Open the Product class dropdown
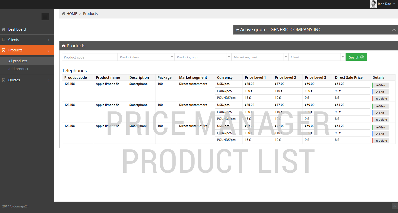Image resolution: width=398 pixels, height=213 pixels. pos(146,57)
